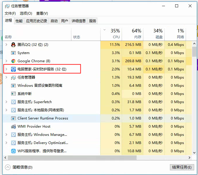198x175 pixels.
Task: Open the 查看(V) menu
Action: (42, 13)
